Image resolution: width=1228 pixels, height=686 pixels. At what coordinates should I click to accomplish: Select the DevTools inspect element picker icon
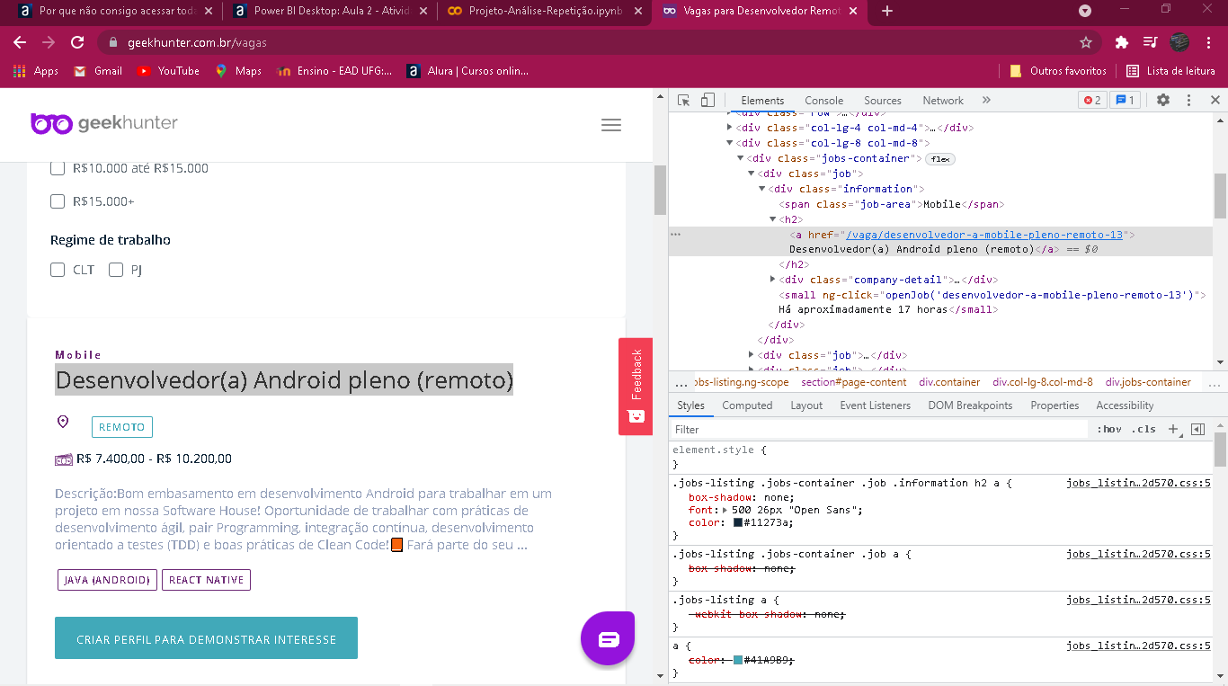click(684, 101)
